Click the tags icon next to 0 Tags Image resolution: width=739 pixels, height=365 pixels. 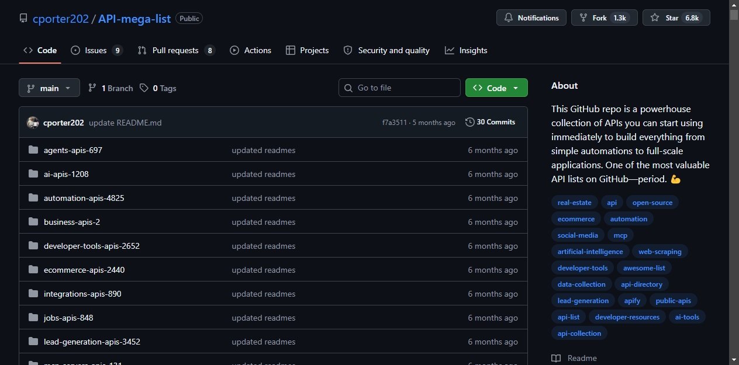144,88
